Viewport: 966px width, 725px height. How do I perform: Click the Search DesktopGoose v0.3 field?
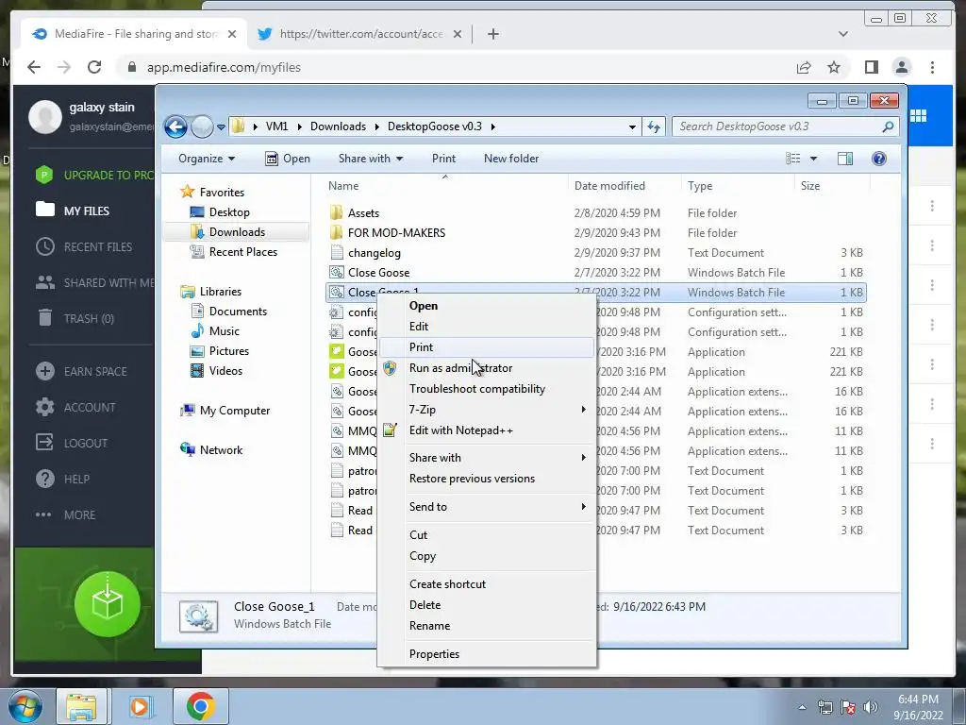785,127
